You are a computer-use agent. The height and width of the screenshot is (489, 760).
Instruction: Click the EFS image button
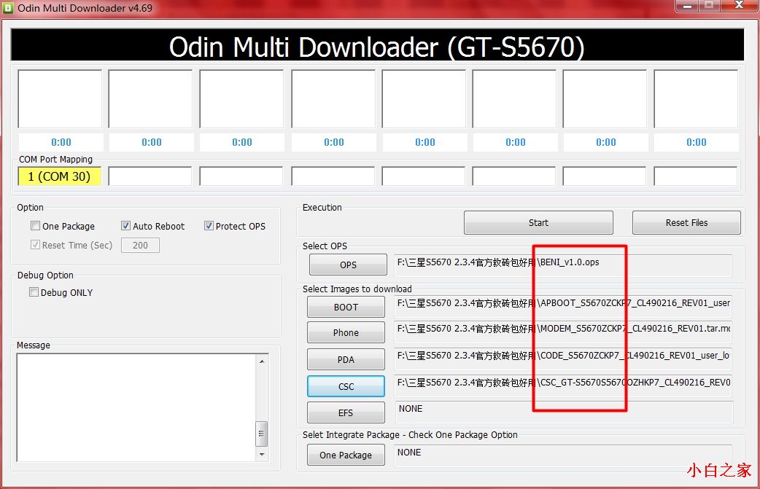tap(346, 412)
